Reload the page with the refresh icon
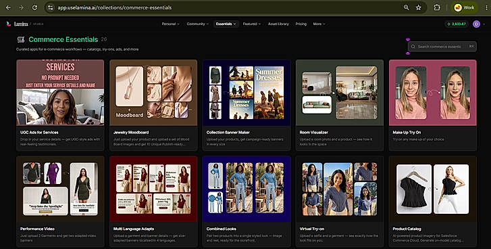 tap(34, 7)
